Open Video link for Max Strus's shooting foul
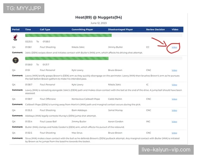 pos(174,133)
